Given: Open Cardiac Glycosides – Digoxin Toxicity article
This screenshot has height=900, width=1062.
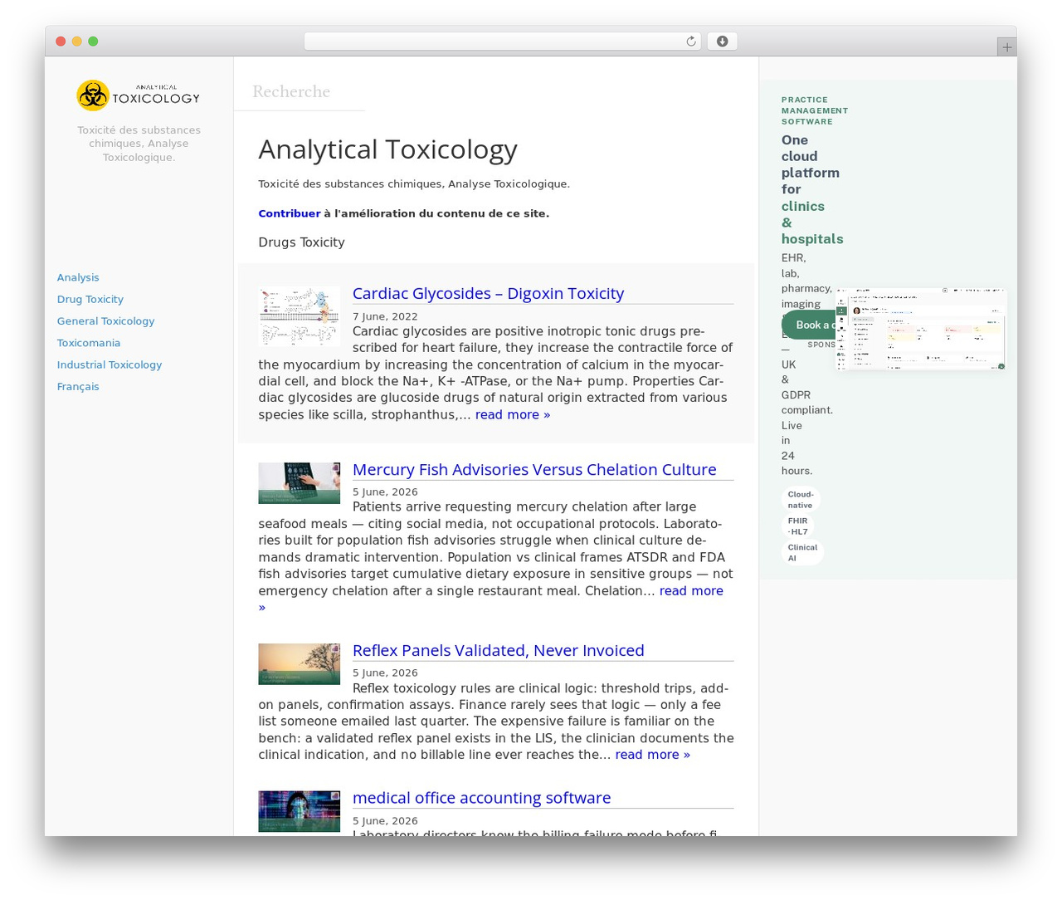Looking at the screenshot, I should pyautogui.click(x=488, y=293).
